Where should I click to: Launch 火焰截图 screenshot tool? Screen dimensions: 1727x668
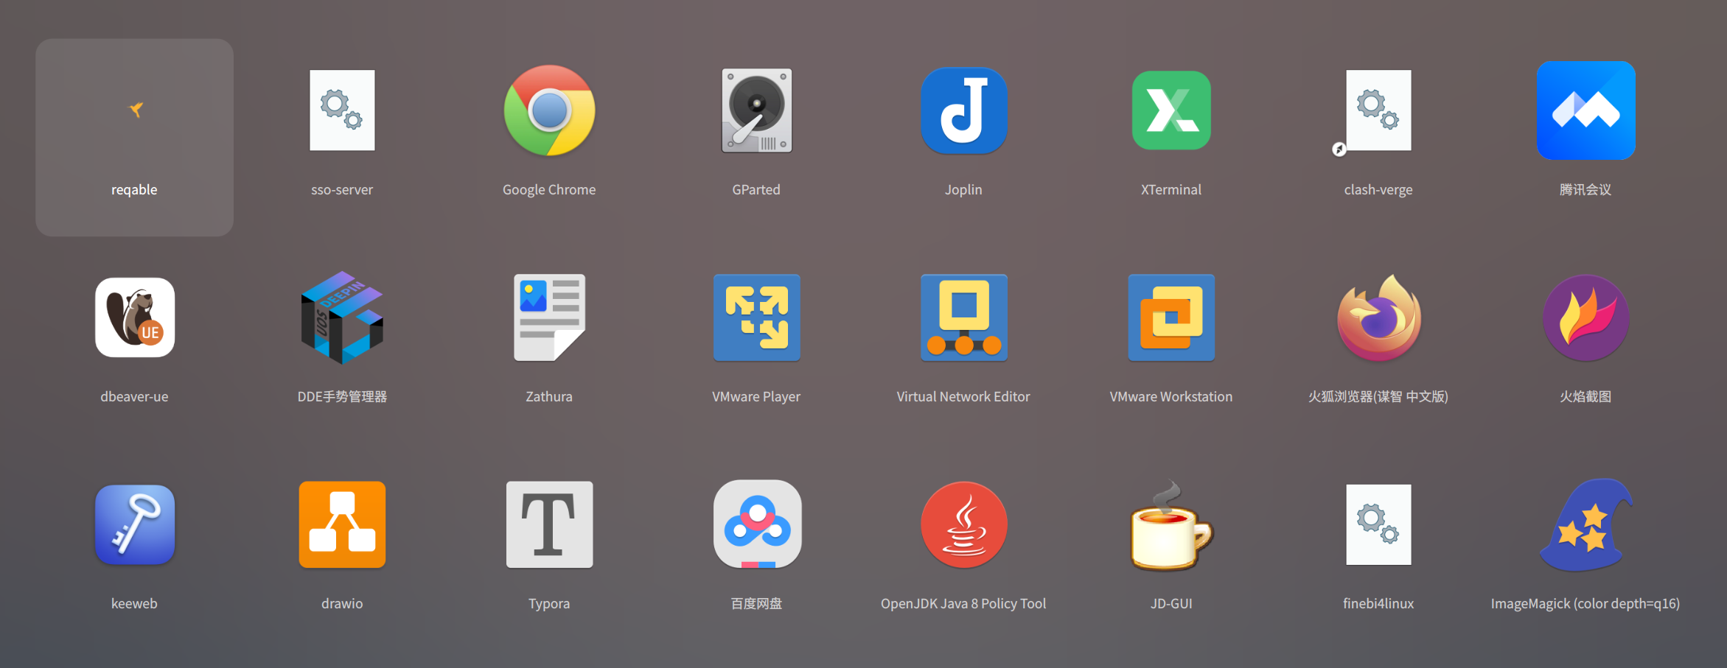1585,318
